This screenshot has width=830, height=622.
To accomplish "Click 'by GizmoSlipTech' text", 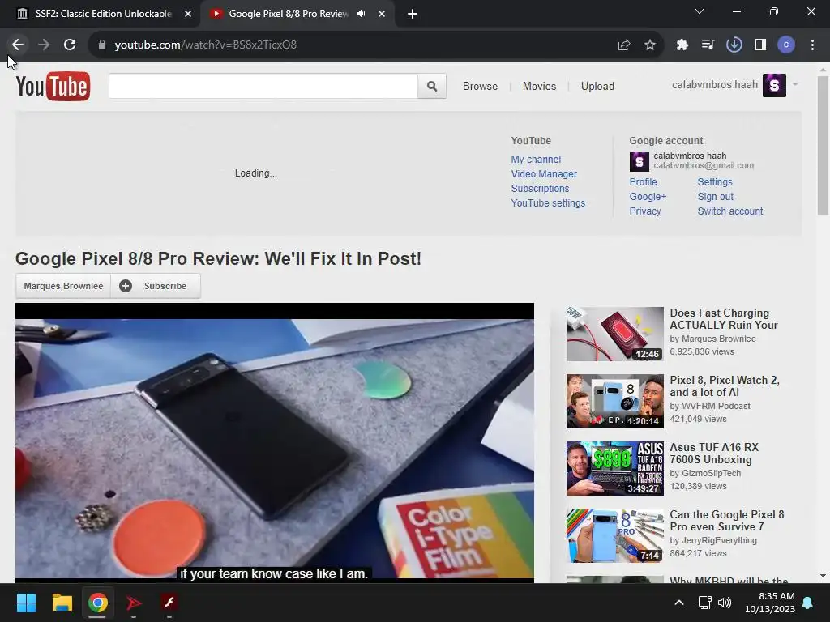I will click(705, 473).
